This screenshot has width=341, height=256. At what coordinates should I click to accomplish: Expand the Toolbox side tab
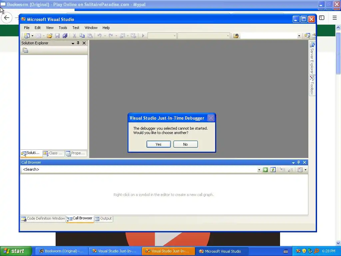(312, 86)
